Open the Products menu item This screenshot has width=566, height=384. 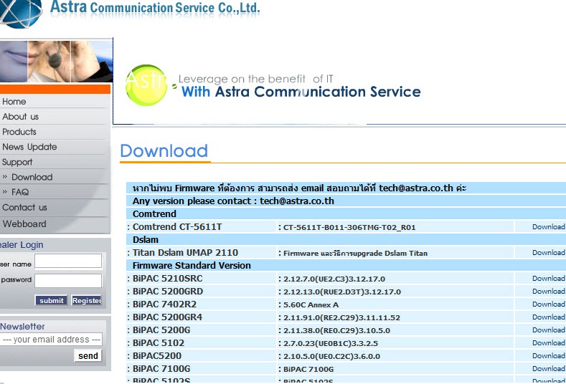coord(19,132)
